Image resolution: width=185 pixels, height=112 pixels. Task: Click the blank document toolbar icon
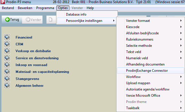coord(50,20)
